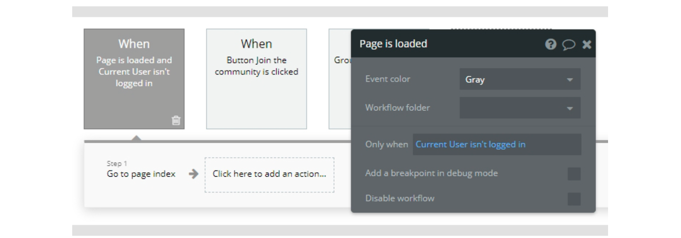Click the arrow after Step 1

pos(194,174)
